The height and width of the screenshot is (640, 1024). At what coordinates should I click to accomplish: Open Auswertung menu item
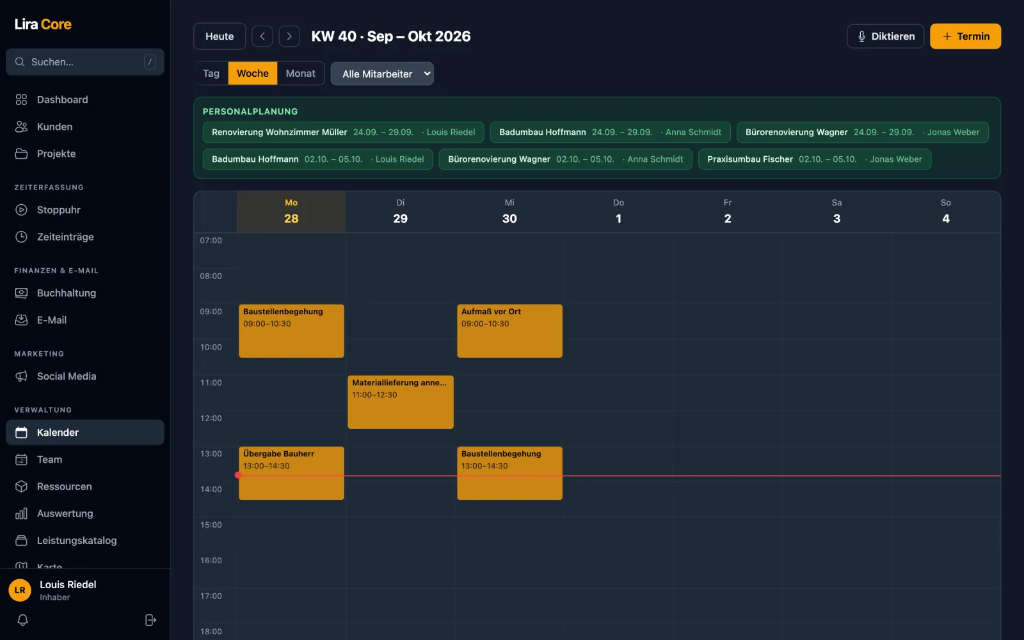85,513
